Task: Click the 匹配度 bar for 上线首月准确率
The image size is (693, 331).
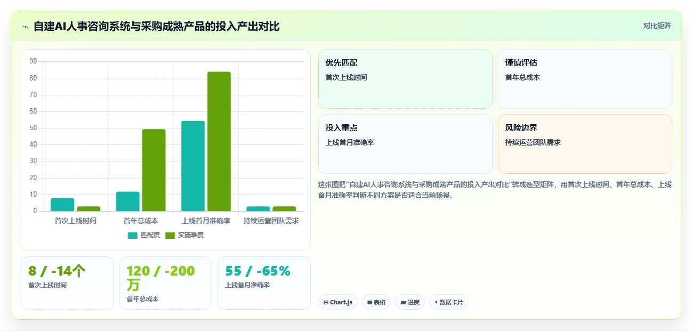Action: [x=193, y=166]
